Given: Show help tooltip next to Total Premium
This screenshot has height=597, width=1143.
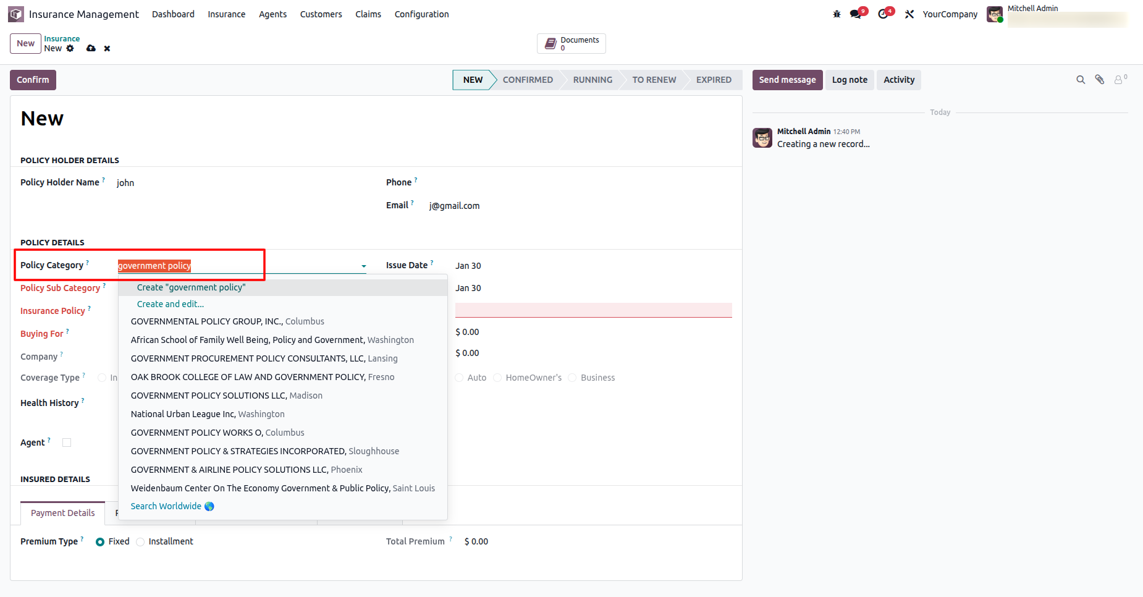Looking at the screenshot, I should click(x=450, y=539).
